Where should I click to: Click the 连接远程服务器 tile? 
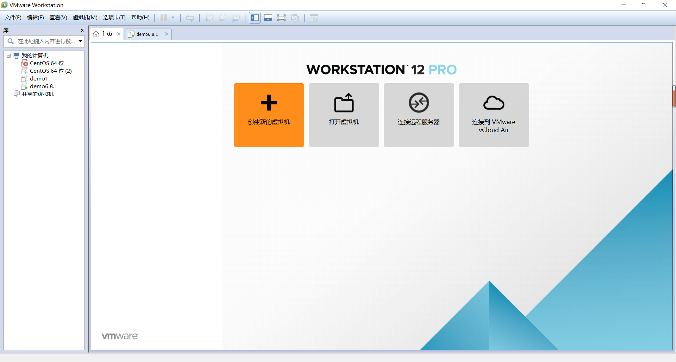coord(419,115)
